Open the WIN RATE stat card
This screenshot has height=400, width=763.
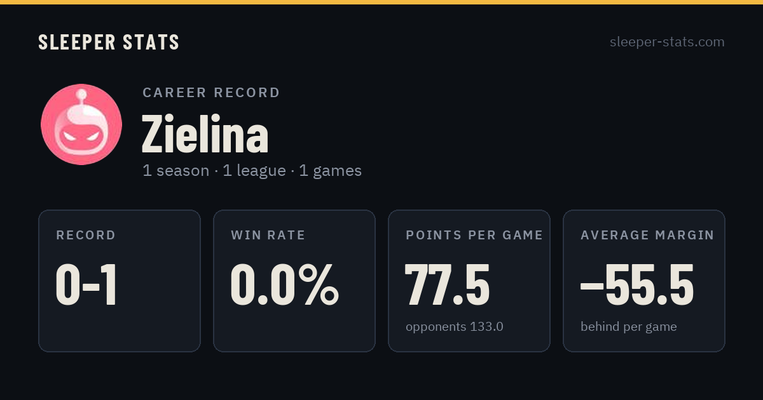pos(294,281)
